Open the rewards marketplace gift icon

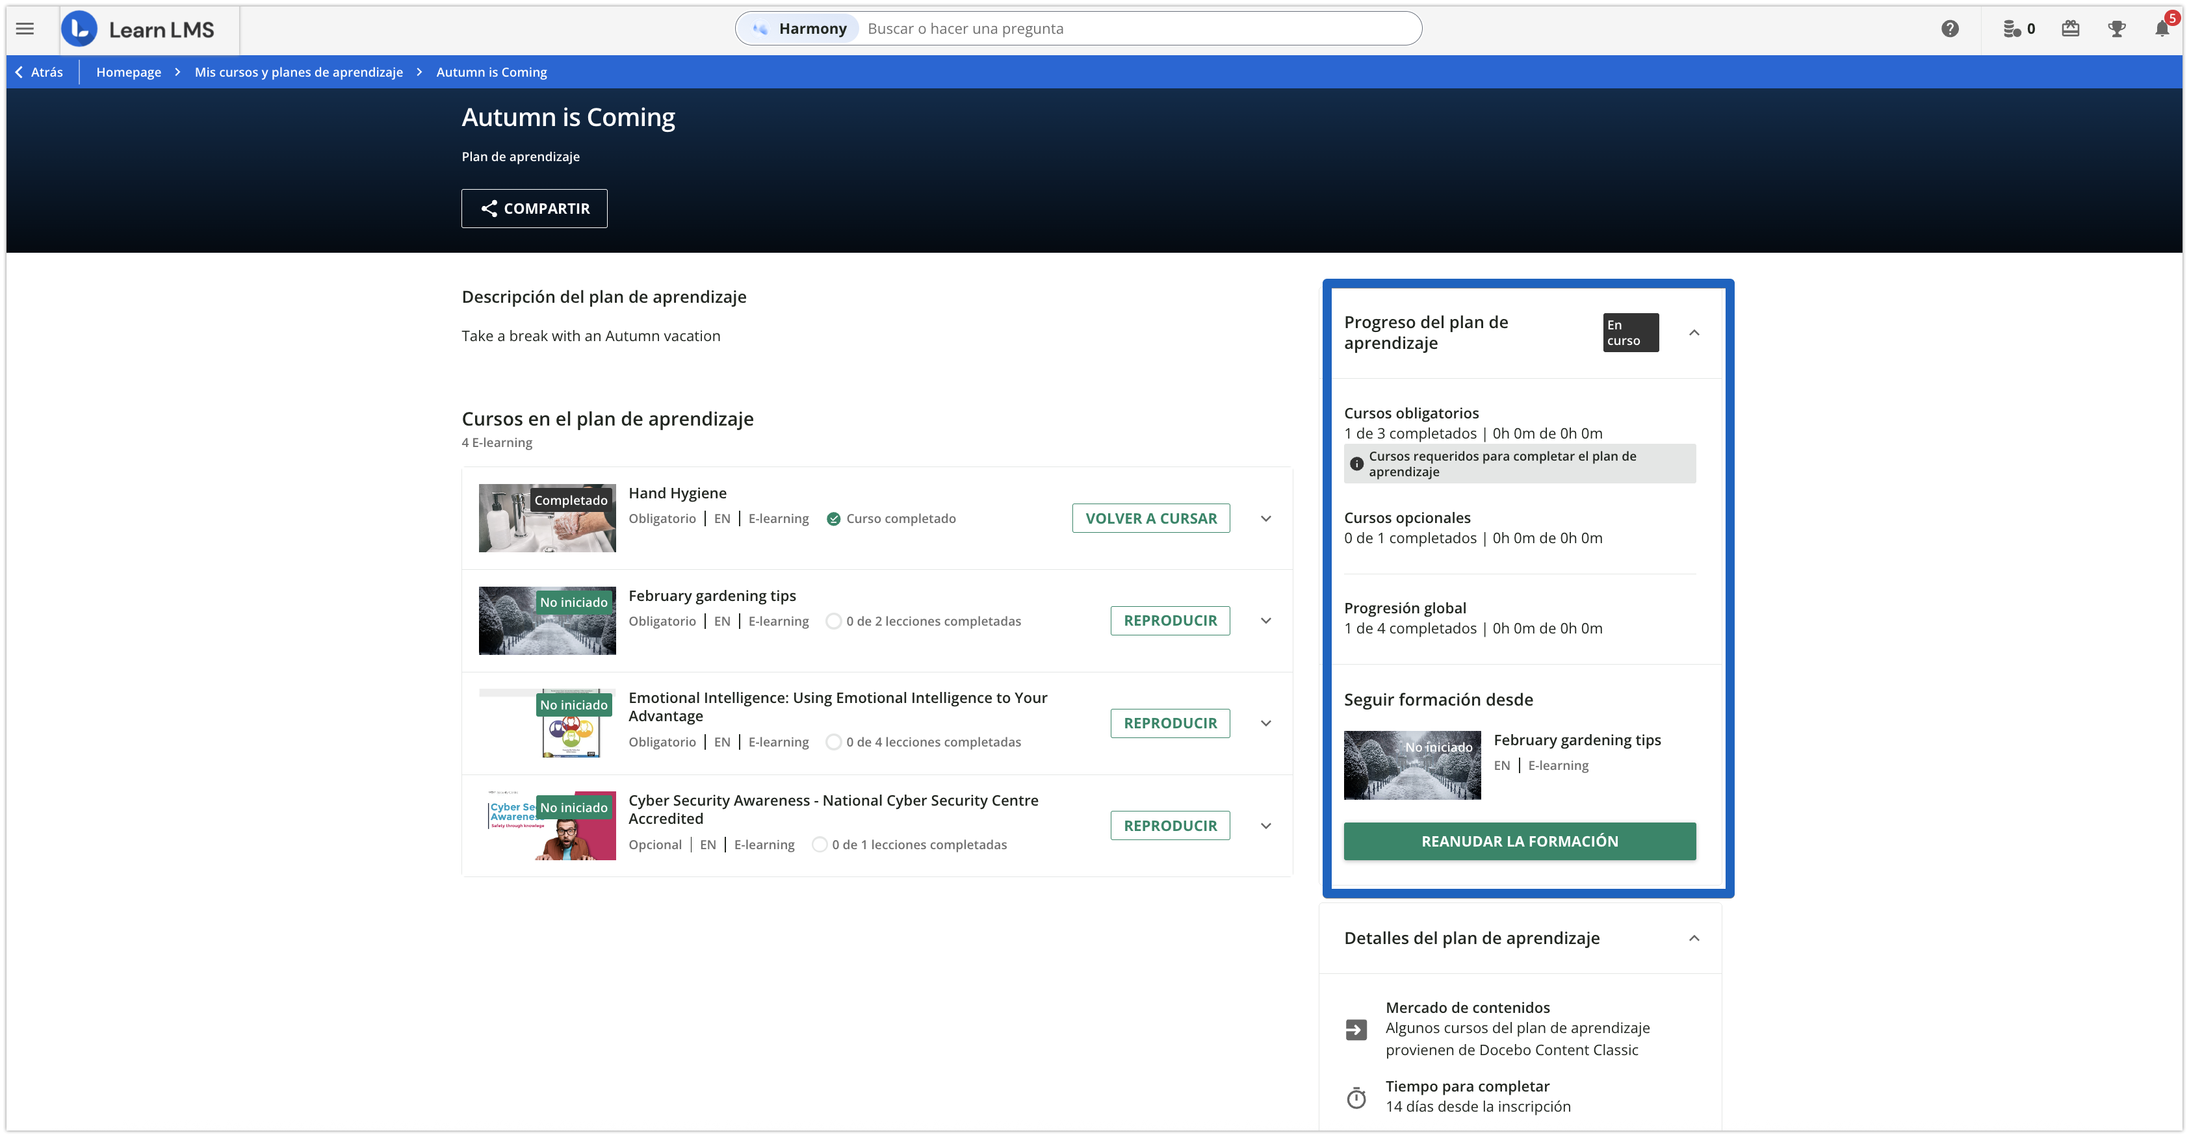(x=2071, y=29)
